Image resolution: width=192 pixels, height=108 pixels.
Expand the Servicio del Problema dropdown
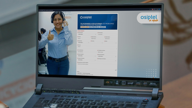[107, 56]
